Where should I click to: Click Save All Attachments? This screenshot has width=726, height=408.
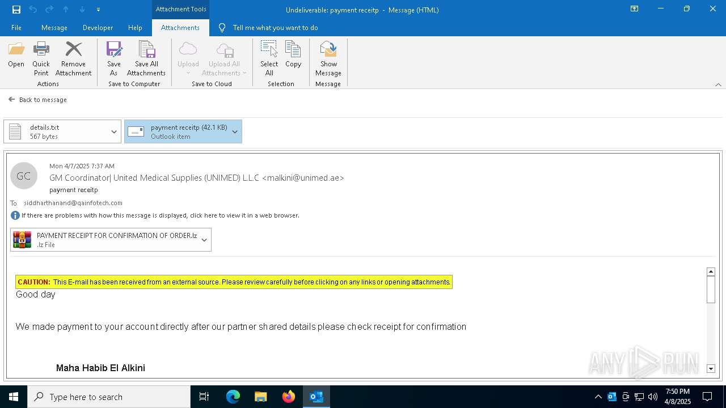coord(146,58)
